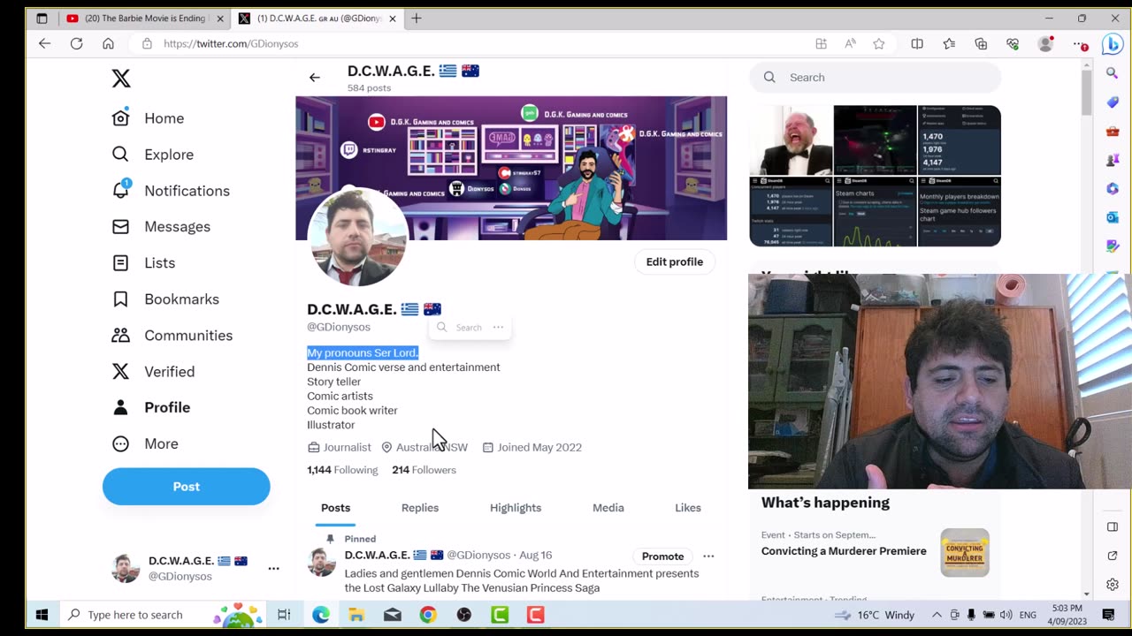Click the browser refresh button
Viewport: 1132px width, 636px height.
click(77, 43)
